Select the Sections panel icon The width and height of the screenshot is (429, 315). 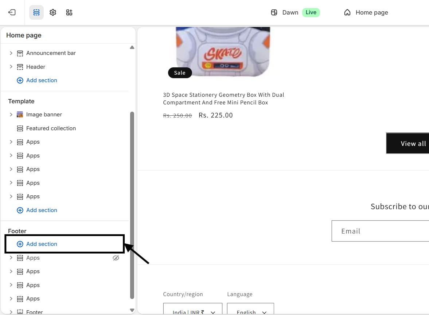tap(36, 12)
